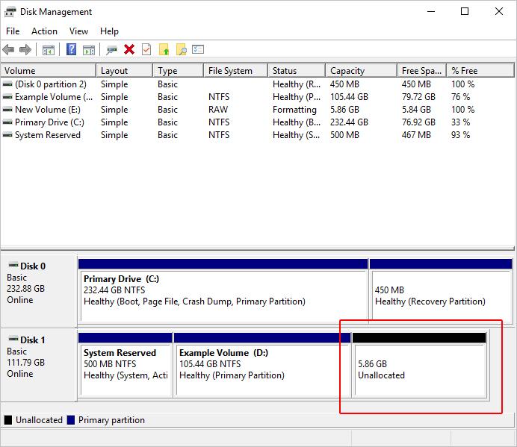Viewport: 517px width, 447px height.
Task: Maximize the Disk Management window
Action: coord(465,11)
